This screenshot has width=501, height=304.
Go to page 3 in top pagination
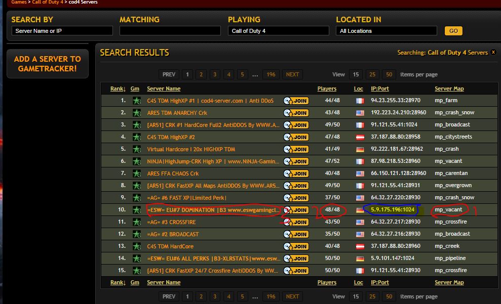click(215, 74)
